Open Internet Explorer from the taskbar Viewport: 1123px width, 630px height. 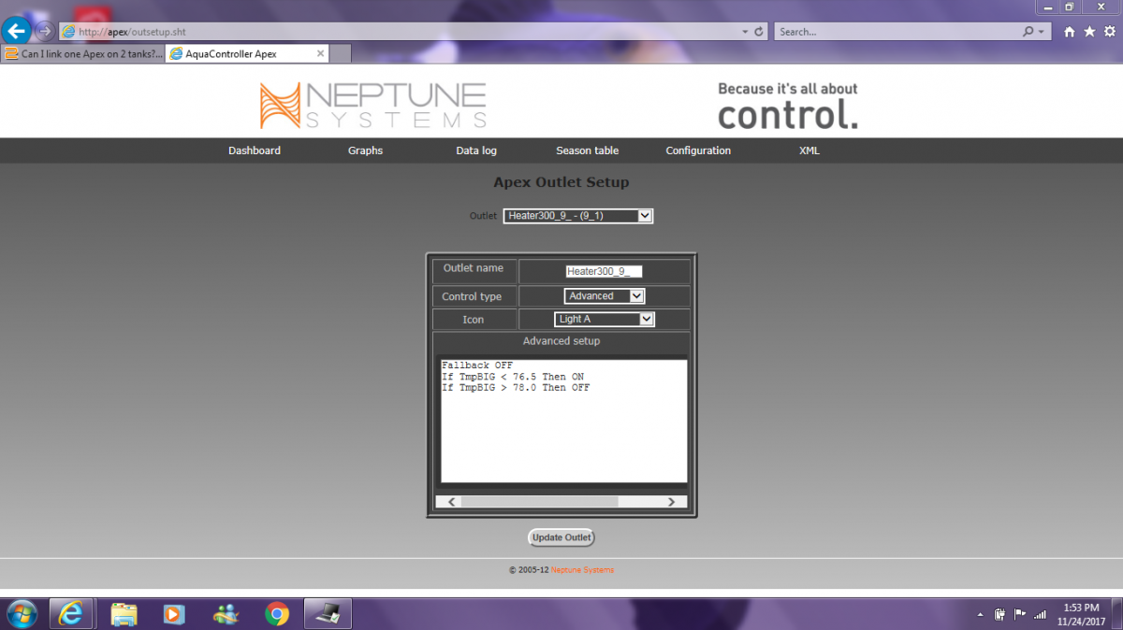[71, 614]
